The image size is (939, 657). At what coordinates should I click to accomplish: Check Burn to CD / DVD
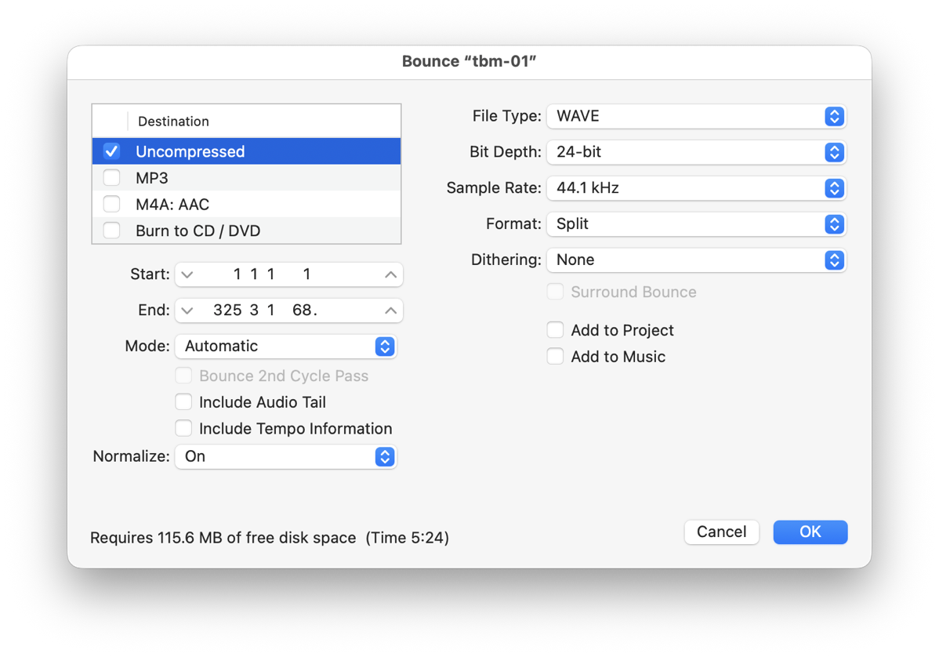point(111,230)
